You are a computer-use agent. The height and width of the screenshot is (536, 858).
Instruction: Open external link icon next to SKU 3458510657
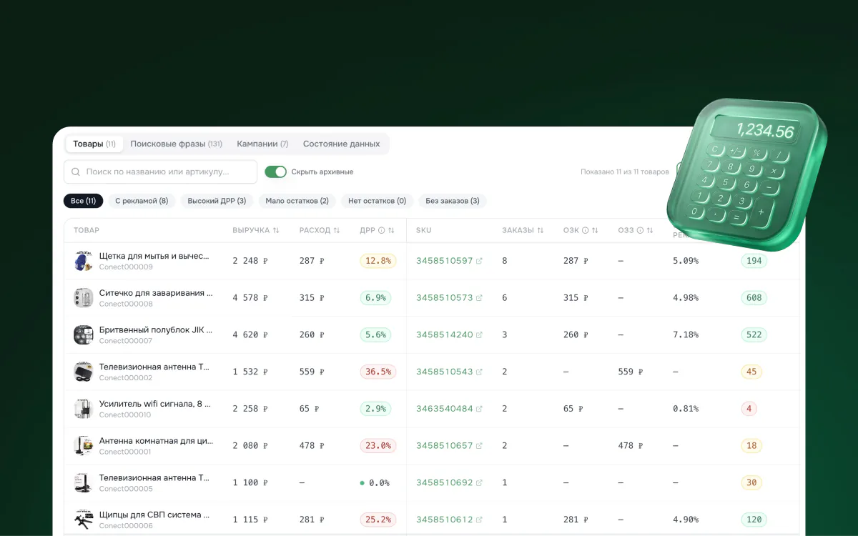pyautogui.click(x=479, y=446)
